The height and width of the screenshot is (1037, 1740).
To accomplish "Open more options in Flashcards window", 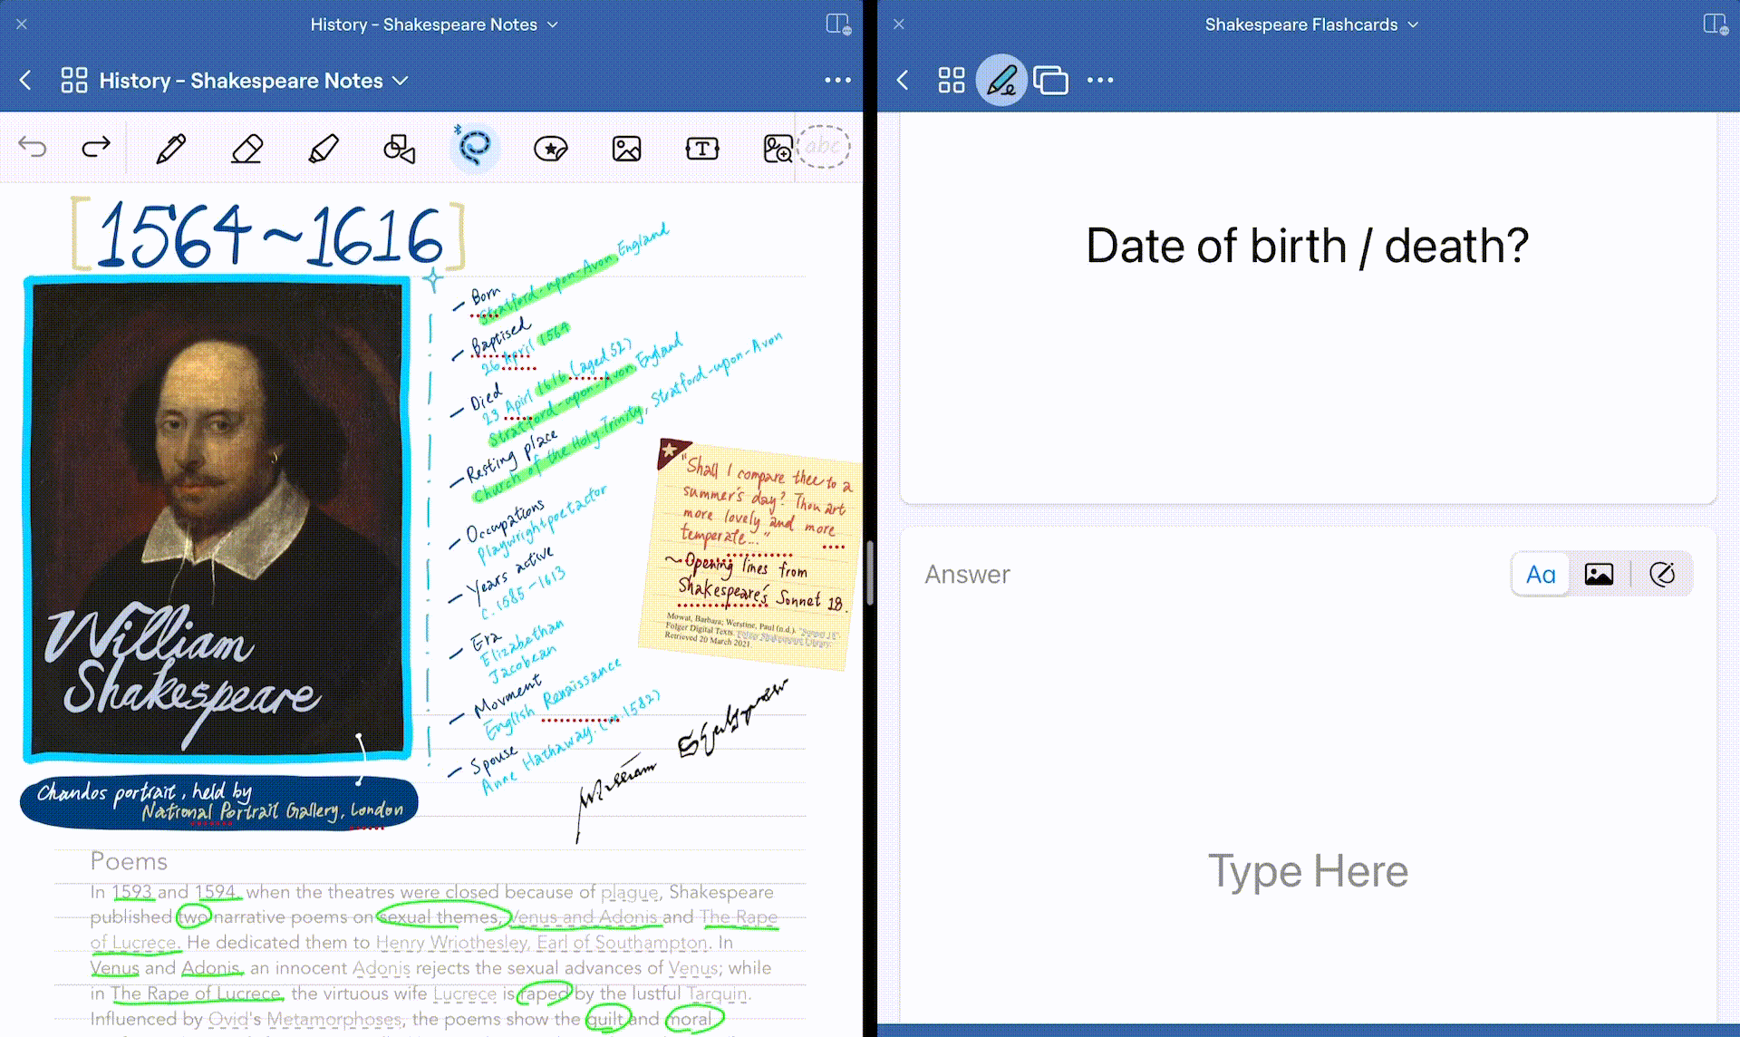I will (x=1100, y=81).
